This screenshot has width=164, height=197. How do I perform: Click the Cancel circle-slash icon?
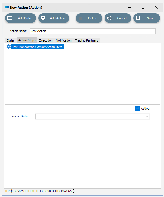pyautogui.click(x=109, y=18)
